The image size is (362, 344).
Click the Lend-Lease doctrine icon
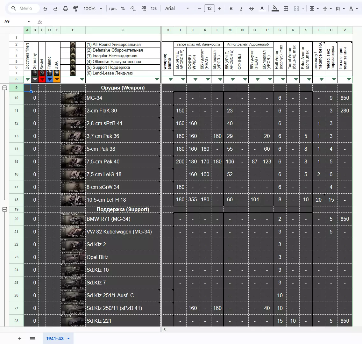click(73, 73)
